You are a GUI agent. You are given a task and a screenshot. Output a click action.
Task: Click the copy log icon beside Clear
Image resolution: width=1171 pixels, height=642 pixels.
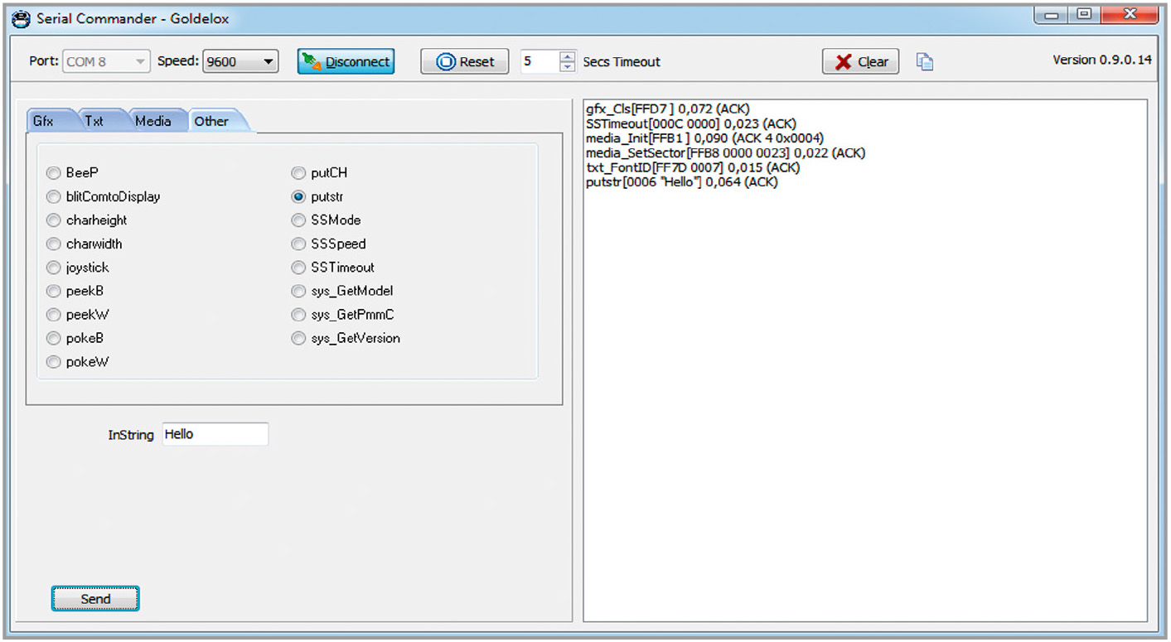coord(925,62)
